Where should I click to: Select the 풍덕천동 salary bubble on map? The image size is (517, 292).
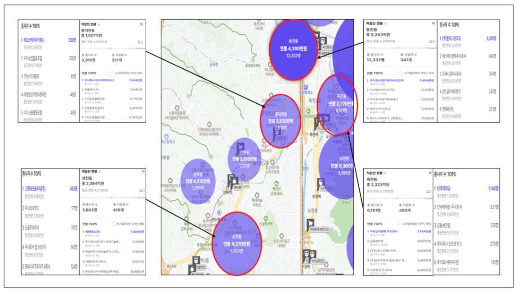point(280,121)
